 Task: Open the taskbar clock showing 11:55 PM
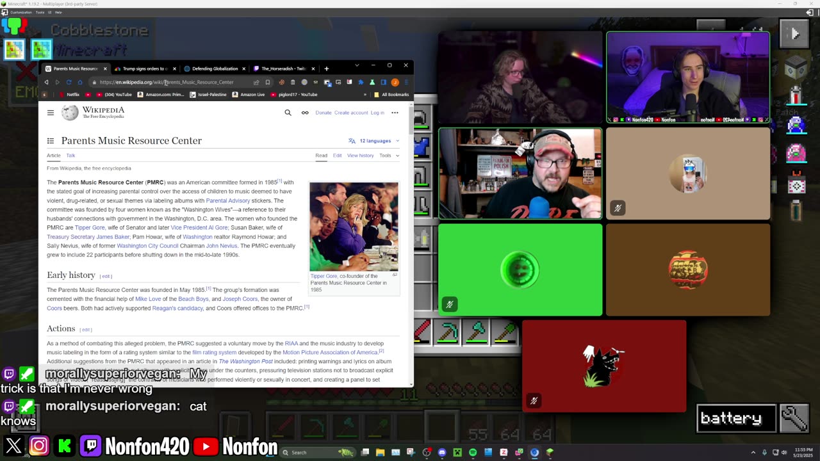pos(805,453)
